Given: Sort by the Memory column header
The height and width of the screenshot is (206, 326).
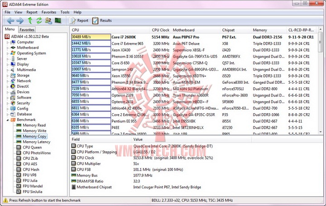Looking at the screenshot, I should [x=268, y=30].
